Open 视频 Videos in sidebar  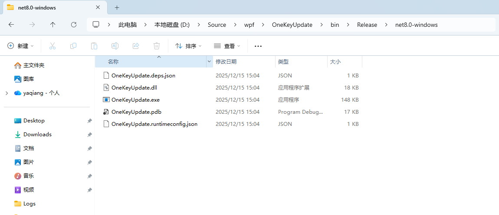[24, 190]
